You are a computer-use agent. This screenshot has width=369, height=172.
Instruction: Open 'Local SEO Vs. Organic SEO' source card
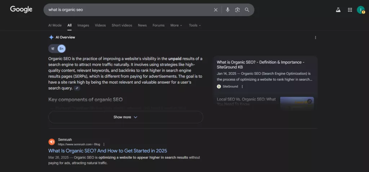[246, 102]
